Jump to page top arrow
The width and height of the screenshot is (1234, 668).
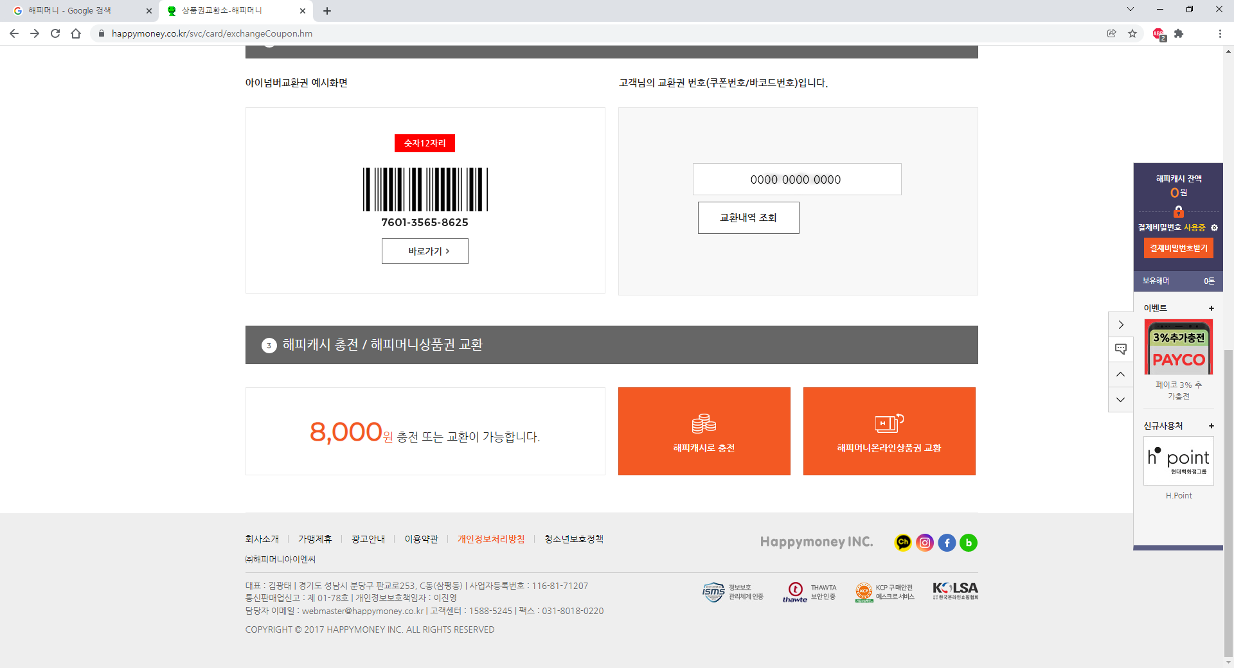(x=1121, y=374)
